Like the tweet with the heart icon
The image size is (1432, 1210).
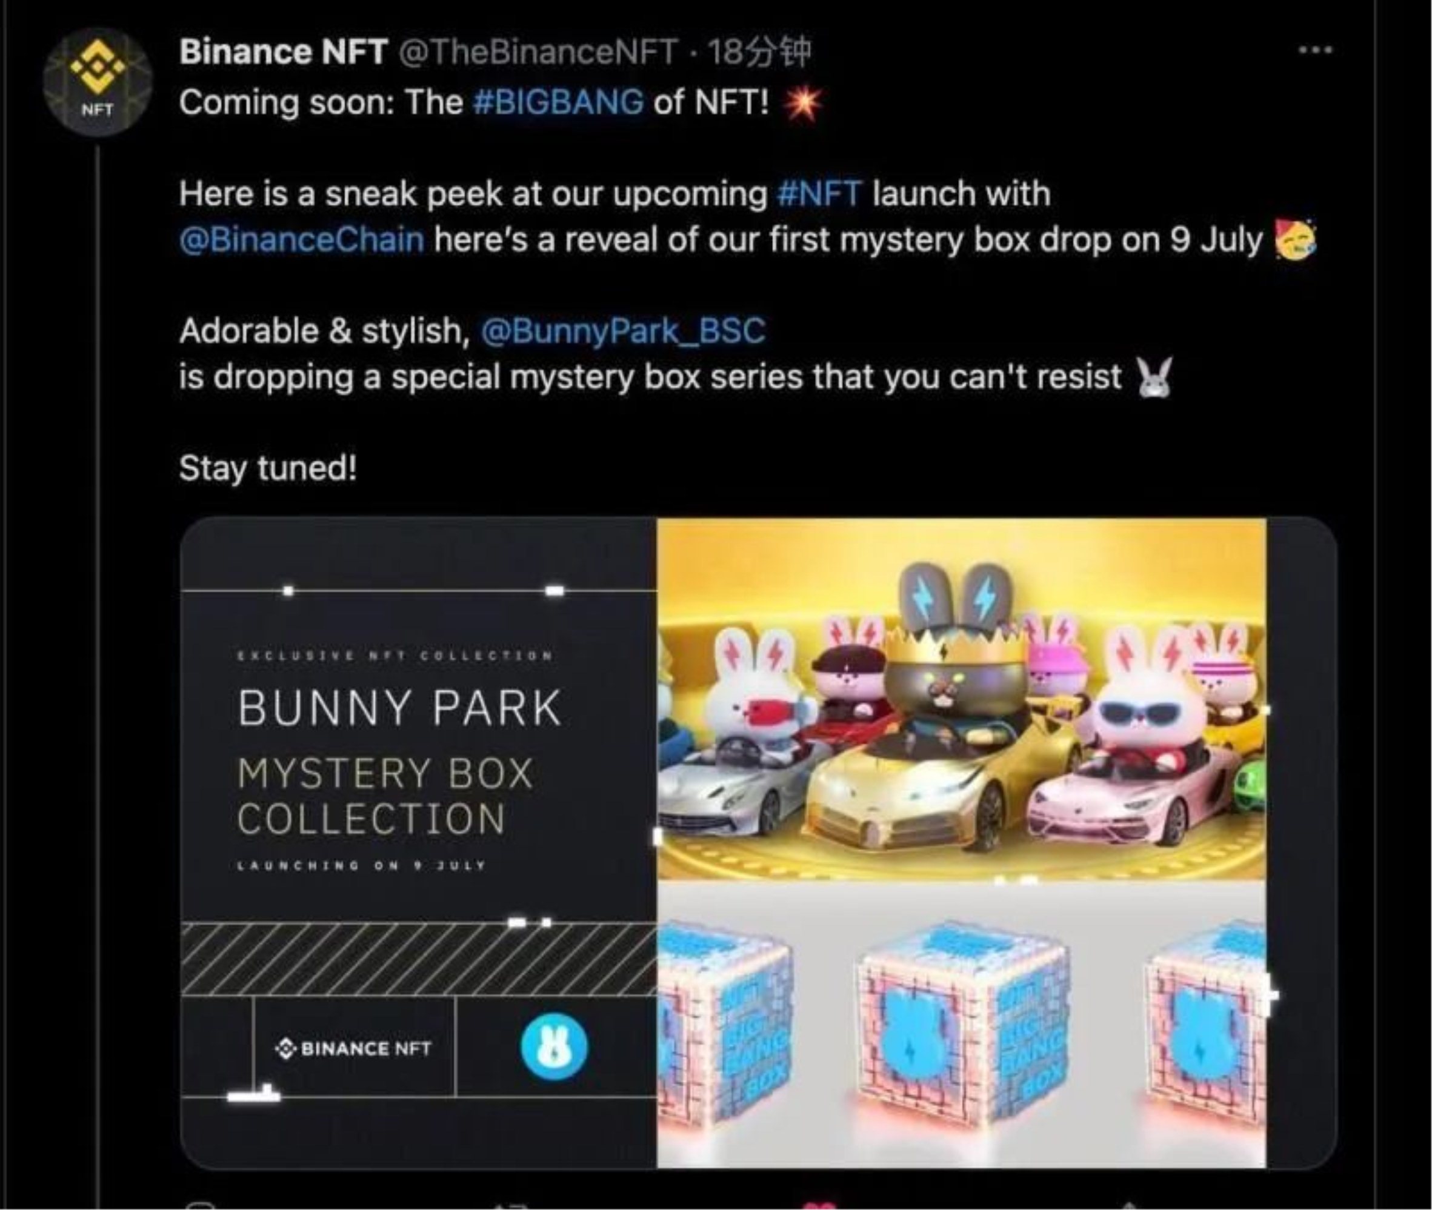tap(821, 1205)
